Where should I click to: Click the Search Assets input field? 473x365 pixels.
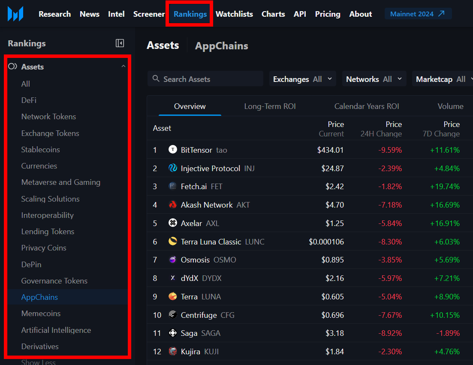[x=210, y=79]
